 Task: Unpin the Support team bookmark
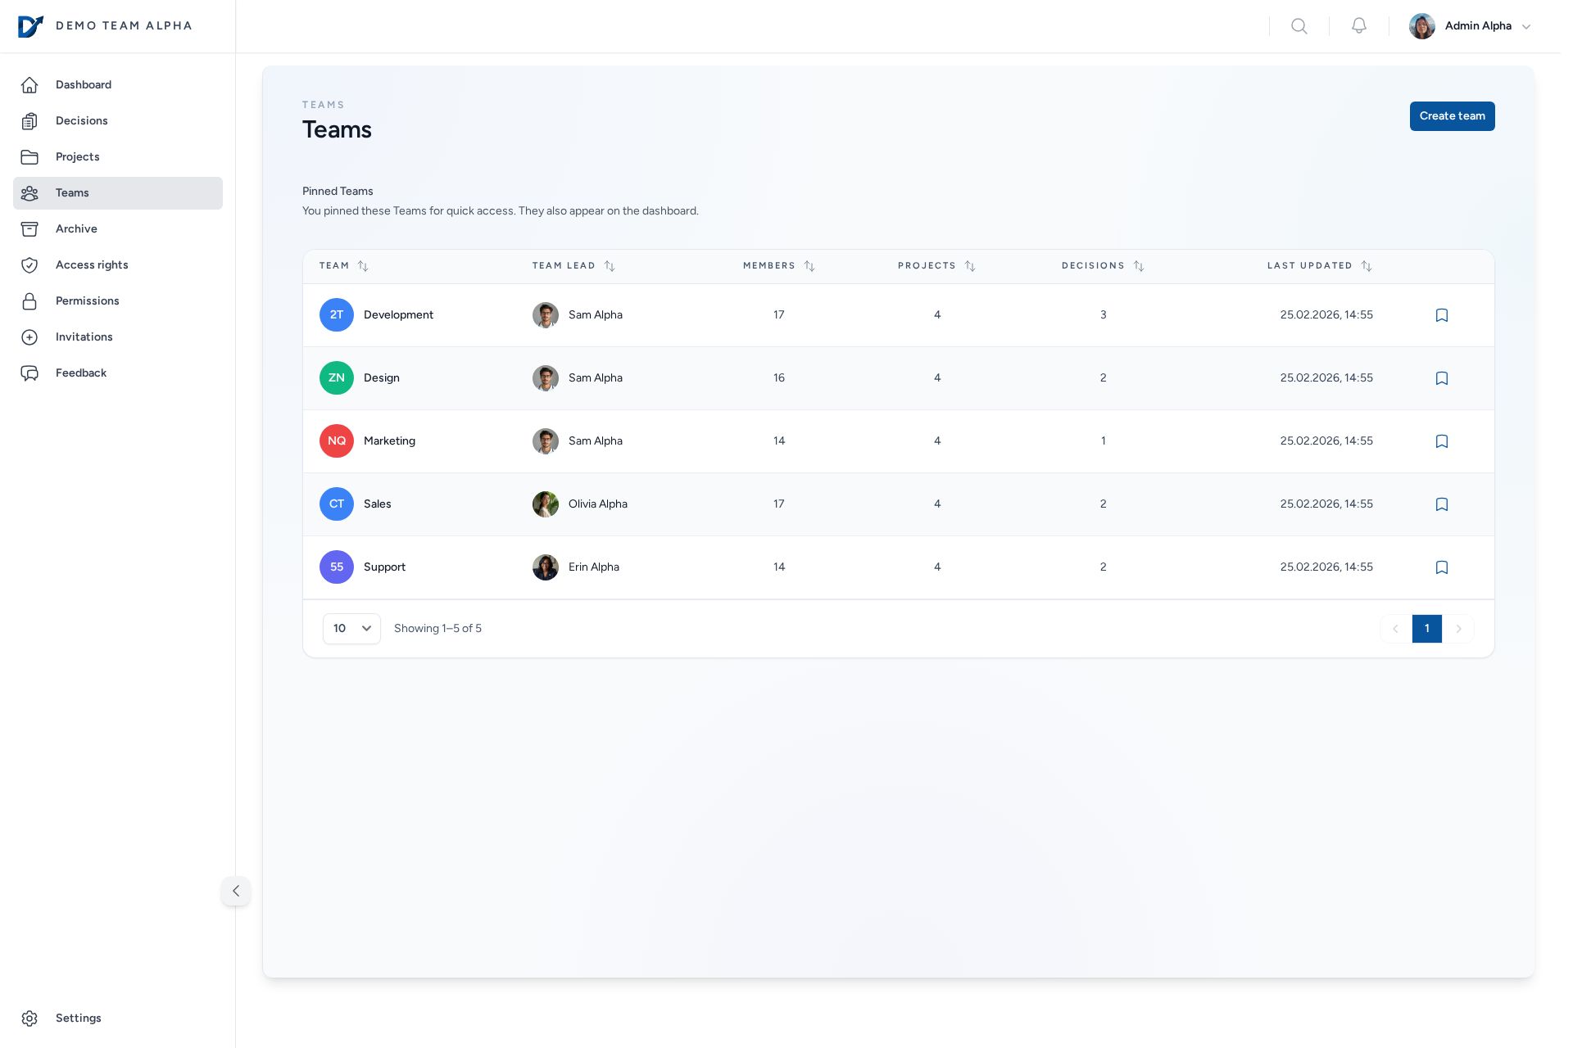(1441, 567)
